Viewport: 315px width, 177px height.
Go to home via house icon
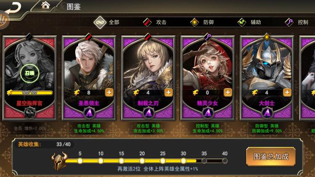coord(45,5)
